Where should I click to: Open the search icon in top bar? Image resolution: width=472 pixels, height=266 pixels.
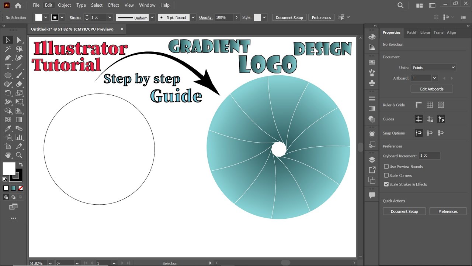400,5
